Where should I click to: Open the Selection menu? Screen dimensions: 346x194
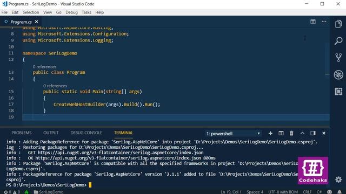click(31, 12)
